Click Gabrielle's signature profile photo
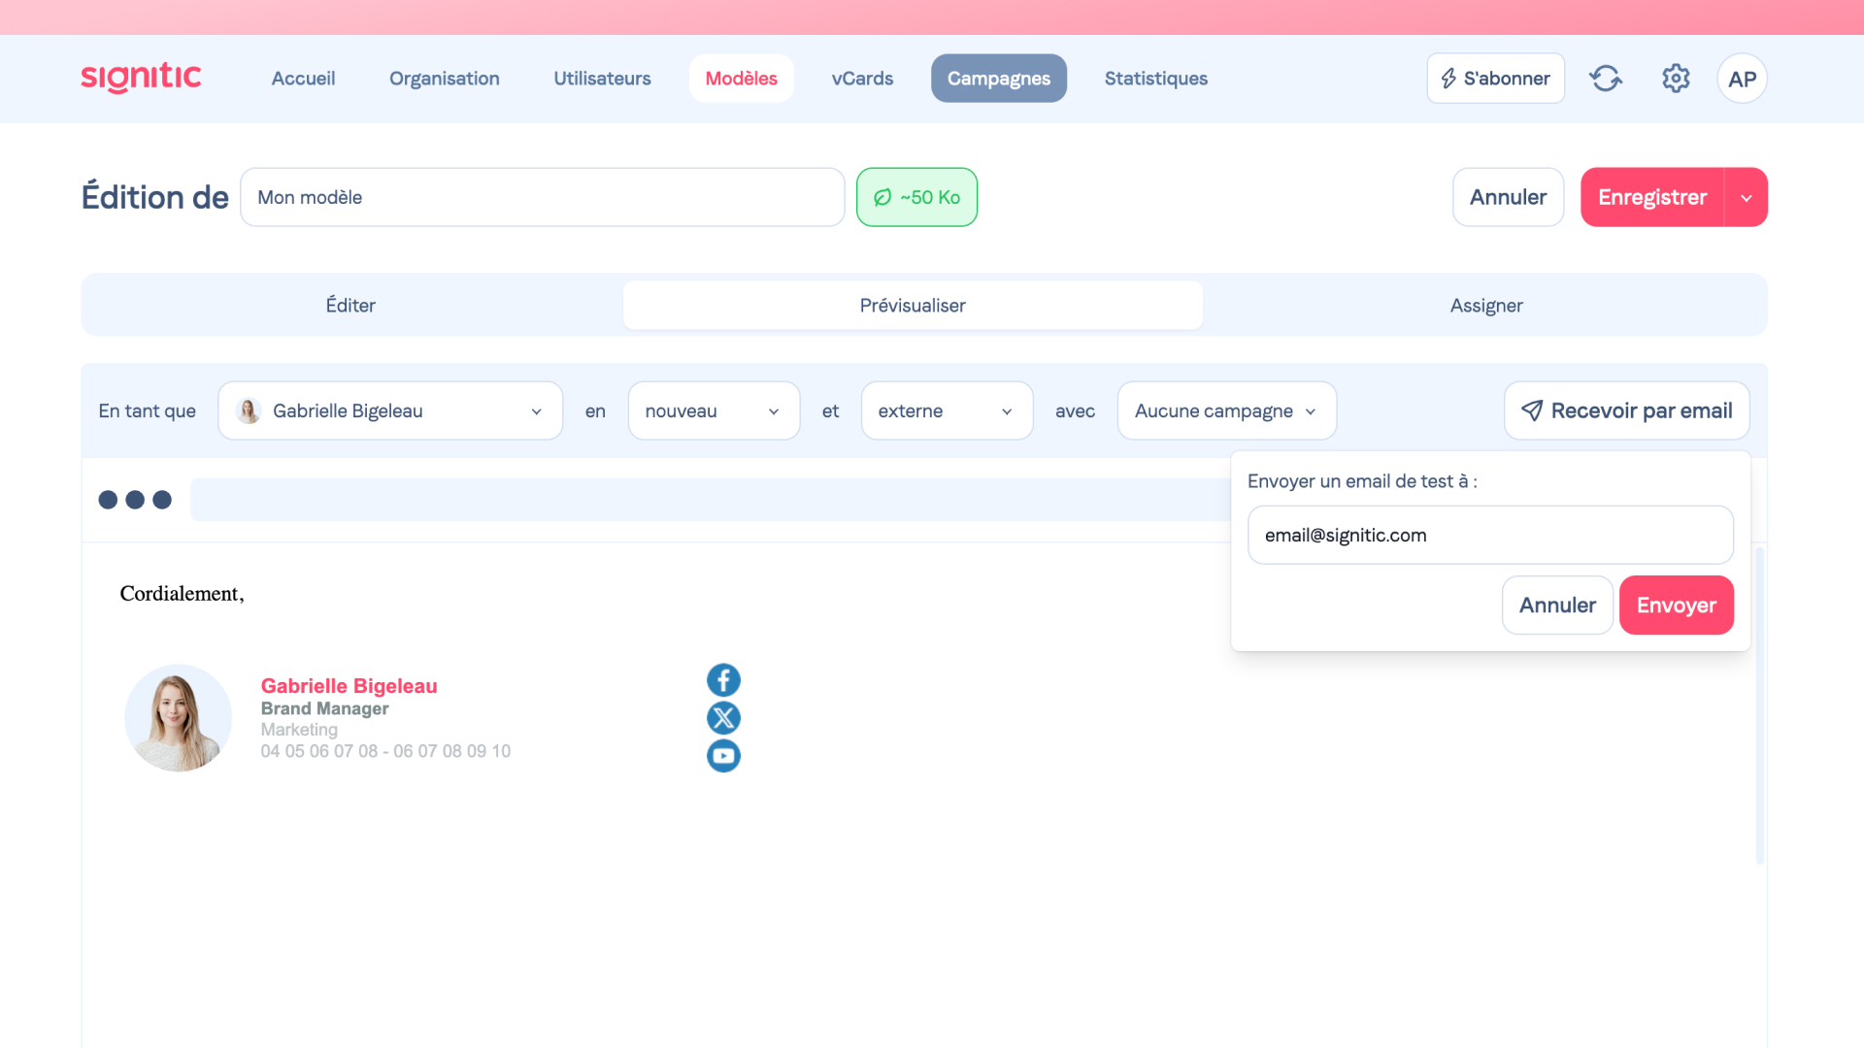The image size is (1864, 1048). pos(179,718)
